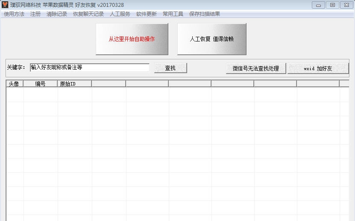Open the 人工服务 menu
Viewport: 355px width, 221px height.
120,14
